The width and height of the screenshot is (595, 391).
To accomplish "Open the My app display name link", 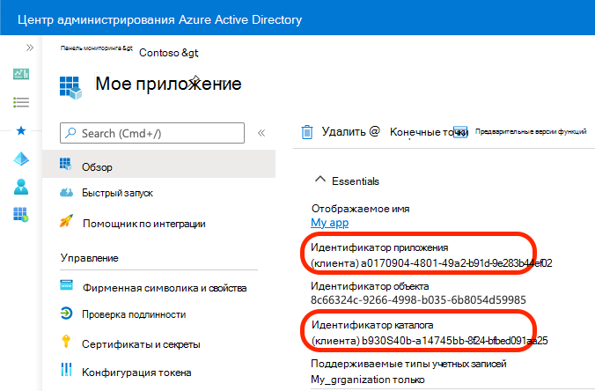I will [x=330, y=223].
